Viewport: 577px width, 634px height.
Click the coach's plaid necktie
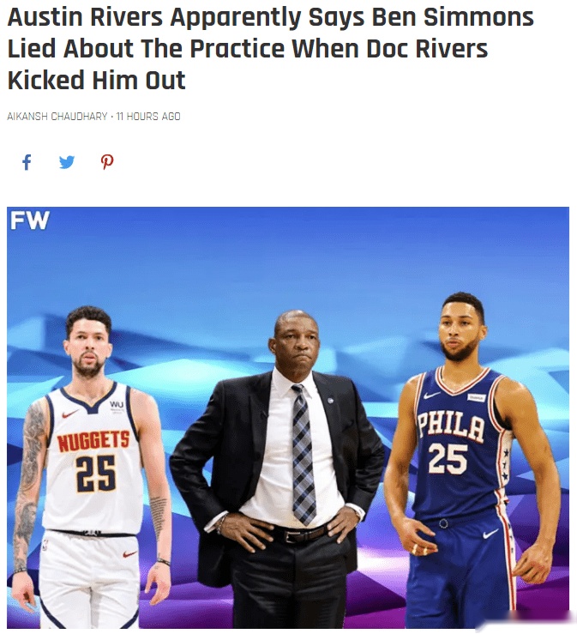pyautogui.click(x=304, y=455)
